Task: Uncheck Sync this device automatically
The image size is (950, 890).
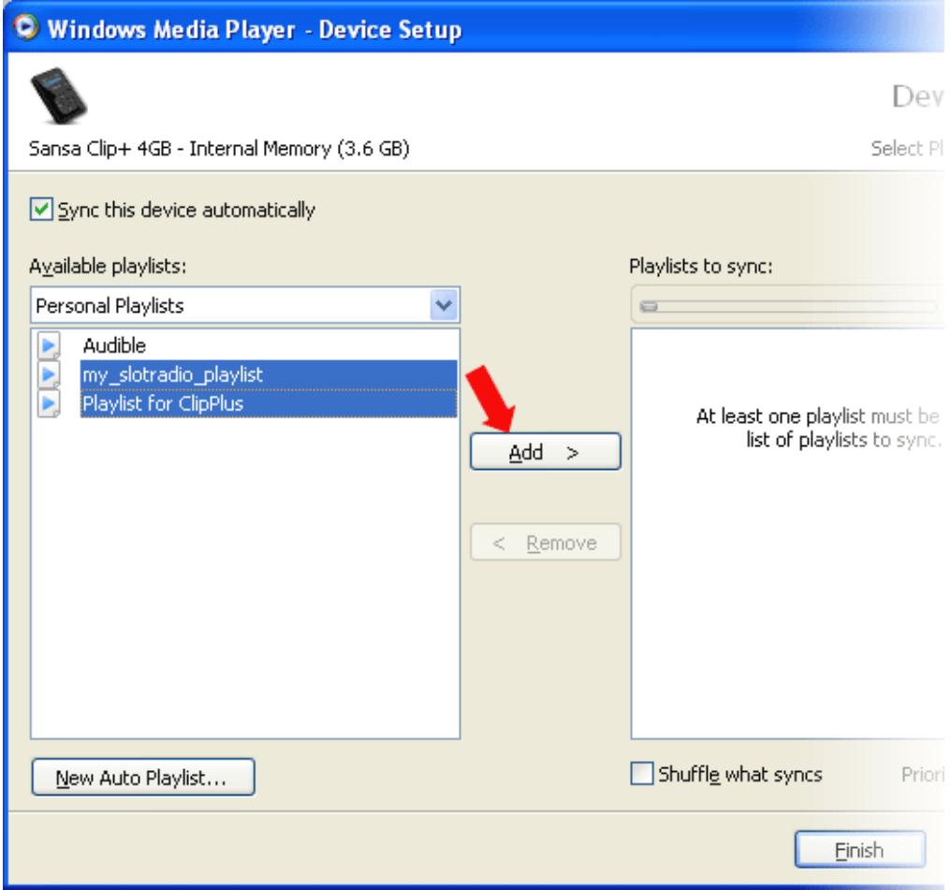Action: pos(41,210)
